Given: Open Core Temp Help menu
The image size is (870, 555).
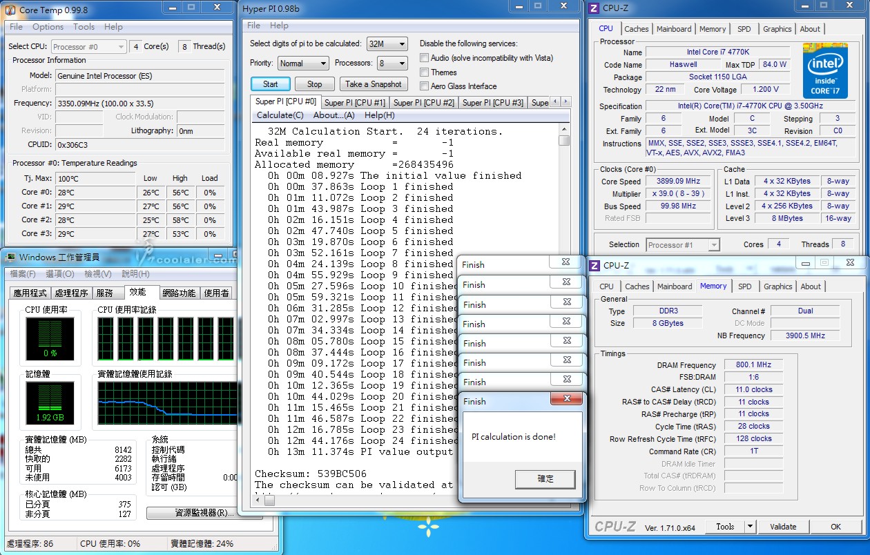Looking at the screenshot, I should (113, 27).
